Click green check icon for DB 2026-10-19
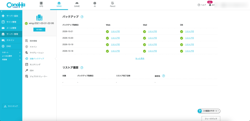Screen dimensions: 250x121 pos(182,44)
